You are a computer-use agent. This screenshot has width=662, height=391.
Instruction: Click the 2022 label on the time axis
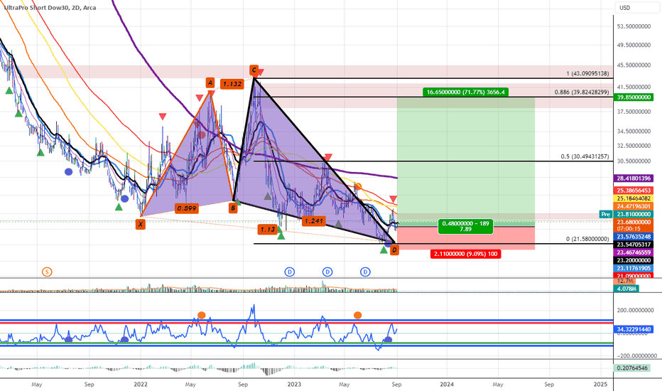[141, 384]
